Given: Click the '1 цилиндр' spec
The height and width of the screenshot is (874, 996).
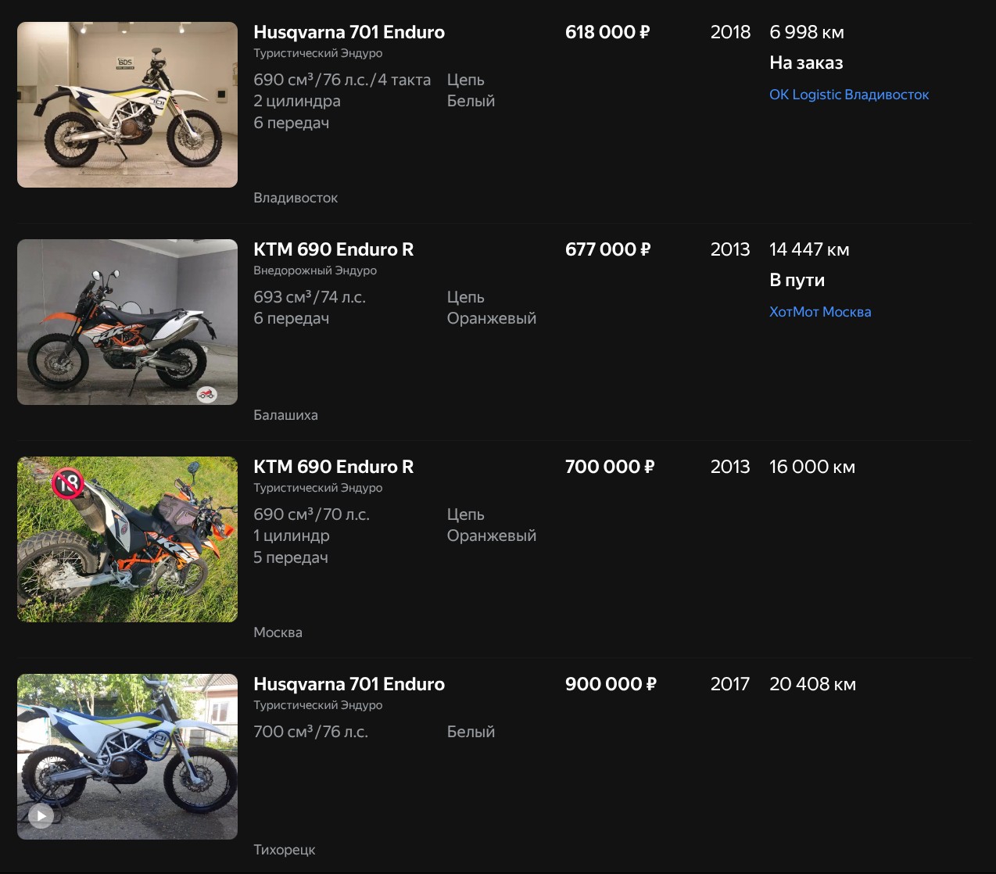Looking at the screenshot, I should (x=292, y=536).
